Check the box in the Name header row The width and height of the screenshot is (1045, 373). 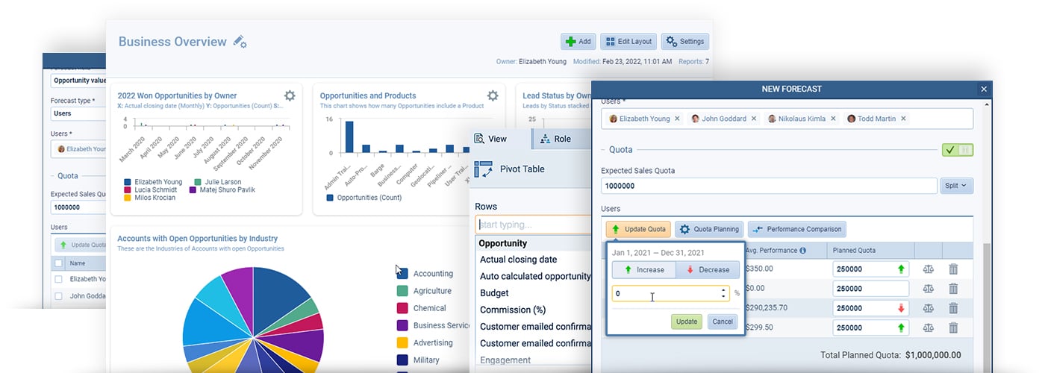(59, 263)
